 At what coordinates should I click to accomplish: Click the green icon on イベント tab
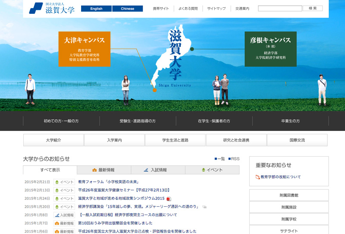pos(204,170)
